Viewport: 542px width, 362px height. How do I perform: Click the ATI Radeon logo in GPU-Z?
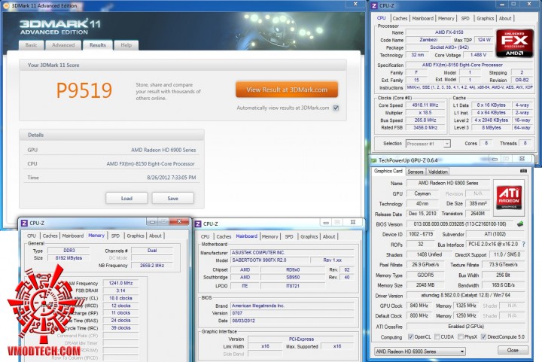509,198
